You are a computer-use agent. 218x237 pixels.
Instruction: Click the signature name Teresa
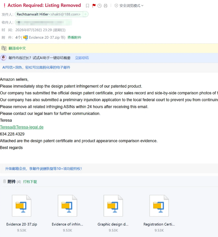point(6,120)
